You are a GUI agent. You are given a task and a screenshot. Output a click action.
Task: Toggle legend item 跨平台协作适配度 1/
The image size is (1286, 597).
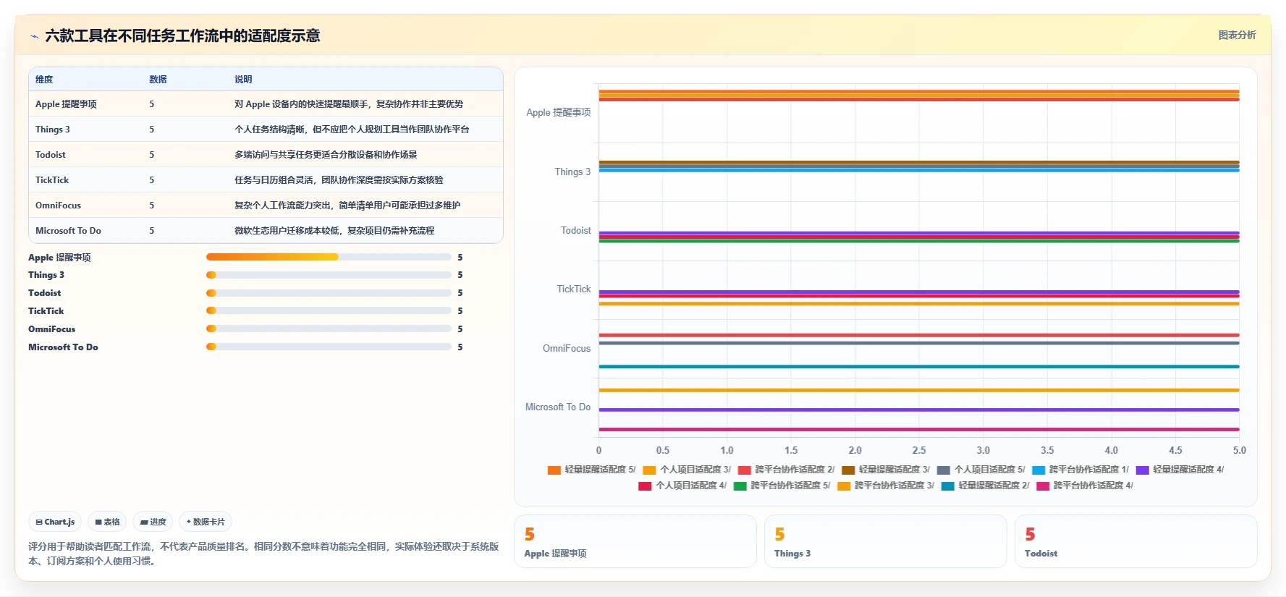tap(1080, 470)
